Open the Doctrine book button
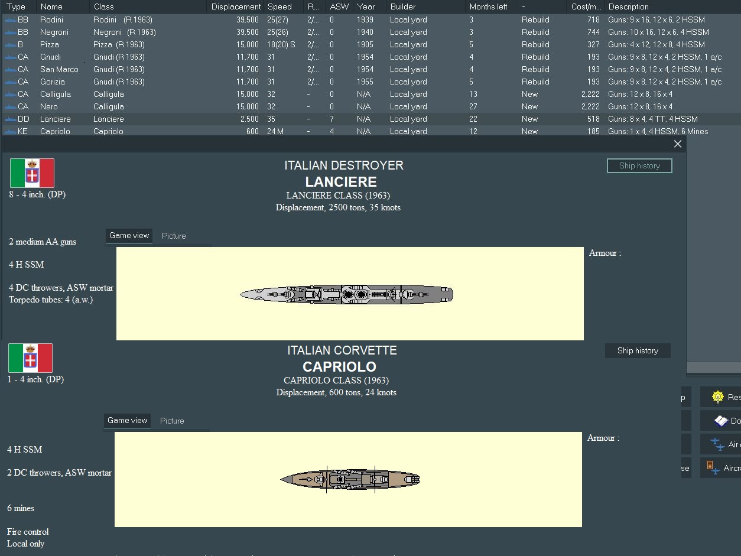The image size is (741, 556). 721,421
